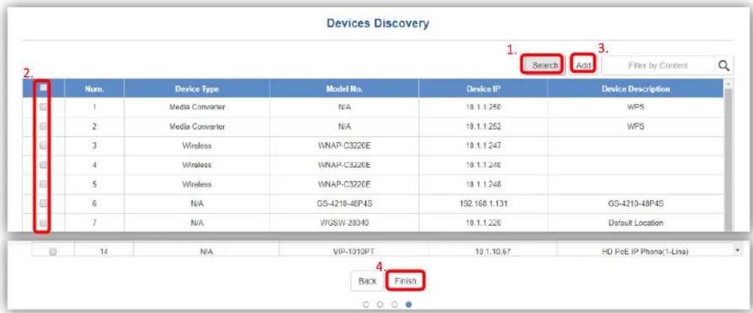Sort by the Device IP column header
This screenshot has width=753, height=313.
[x=483, y=89]
